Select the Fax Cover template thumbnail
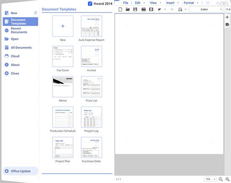 pyautogui.click(x=63, y=56)
